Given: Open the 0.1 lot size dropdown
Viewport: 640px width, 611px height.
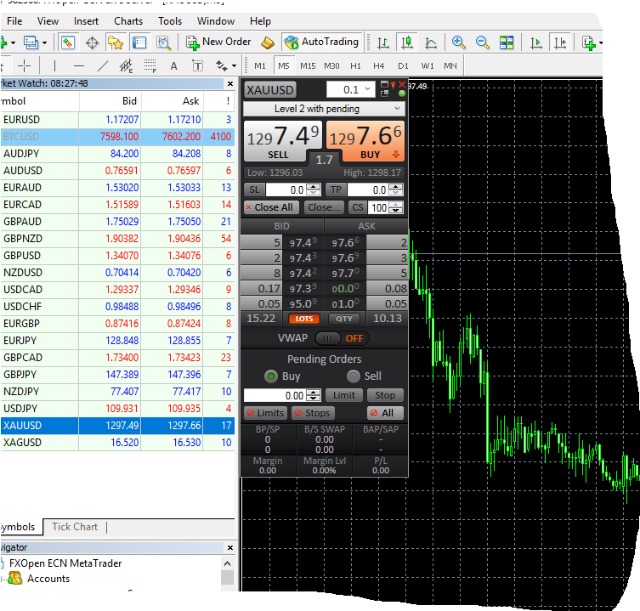Looking at the screenshot, I should coord(368,89).
